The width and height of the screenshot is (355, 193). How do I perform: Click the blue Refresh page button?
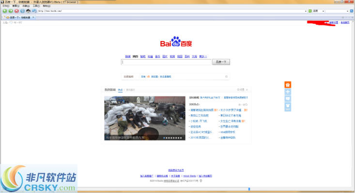(22, 11)
